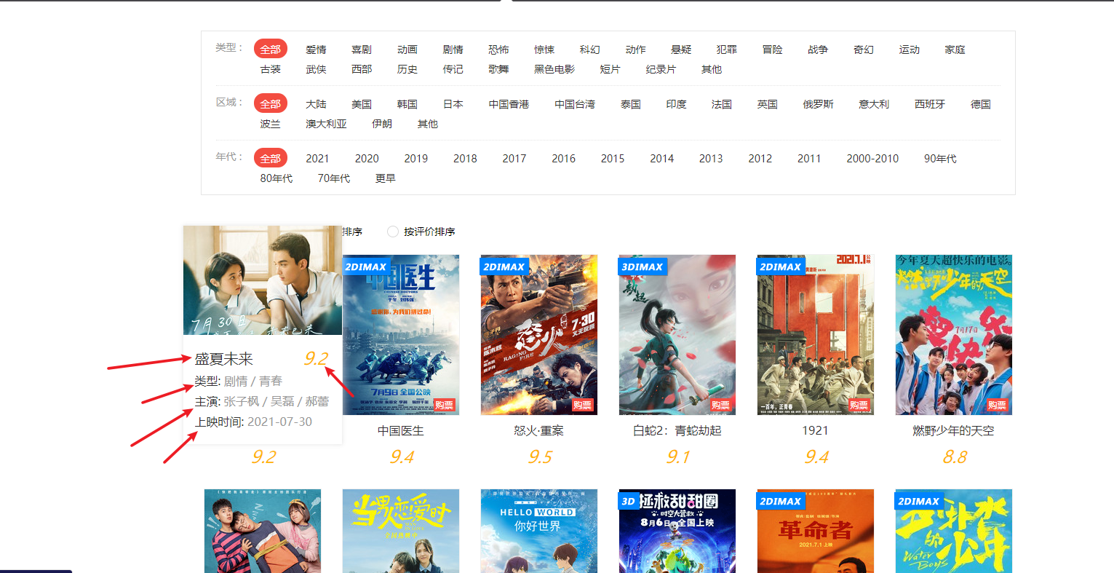Choose 俄罗斯 as the region filter
The image size is (1114, 573).
coord(818,104)
